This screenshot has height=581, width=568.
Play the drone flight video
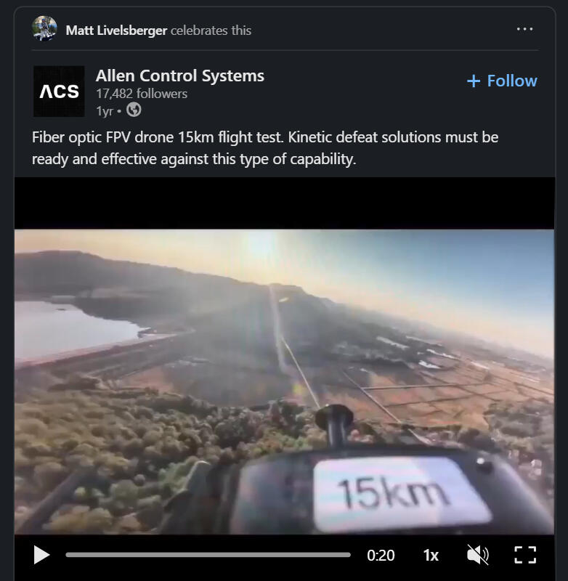point(41,555)
